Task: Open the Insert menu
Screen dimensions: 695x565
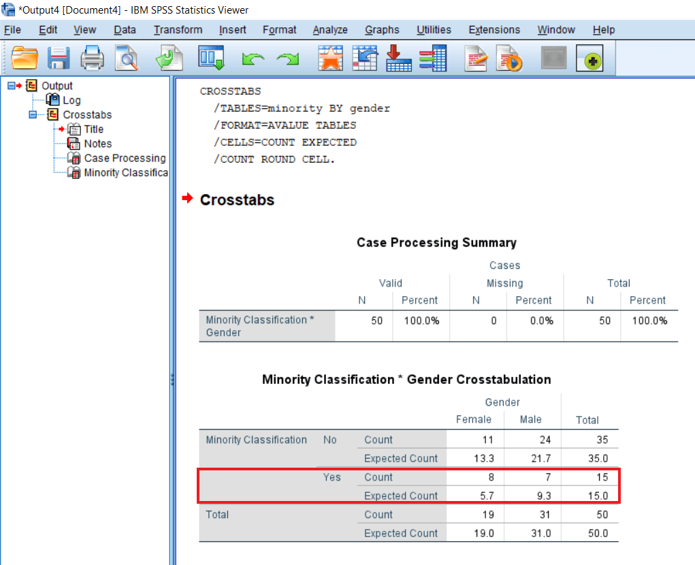Action: click(232, 30)
